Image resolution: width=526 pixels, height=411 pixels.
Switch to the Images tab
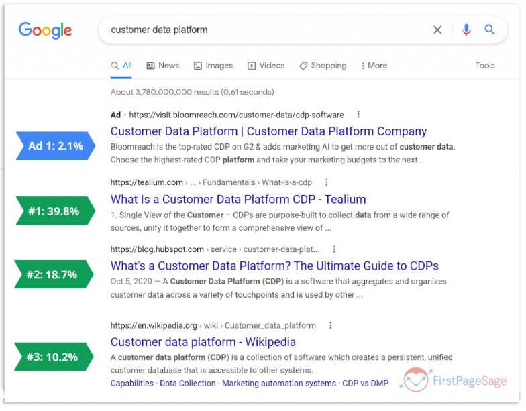pyautogui.click(x=213, y=66)
